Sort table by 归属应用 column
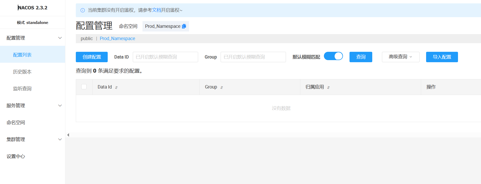Viewport: 481px width, 184px height. (329, 87)
